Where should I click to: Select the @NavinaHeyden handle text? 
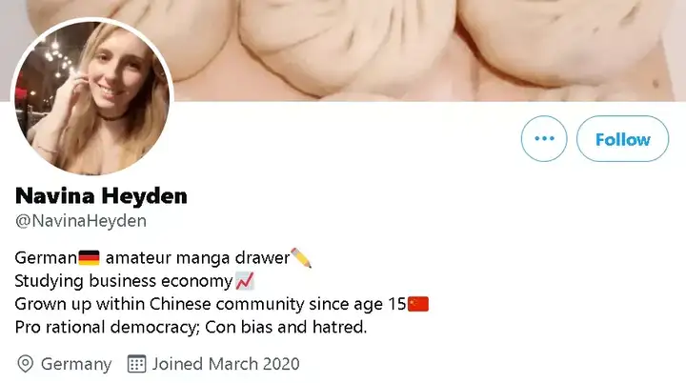pyautogui.click(x=81, y=221)
